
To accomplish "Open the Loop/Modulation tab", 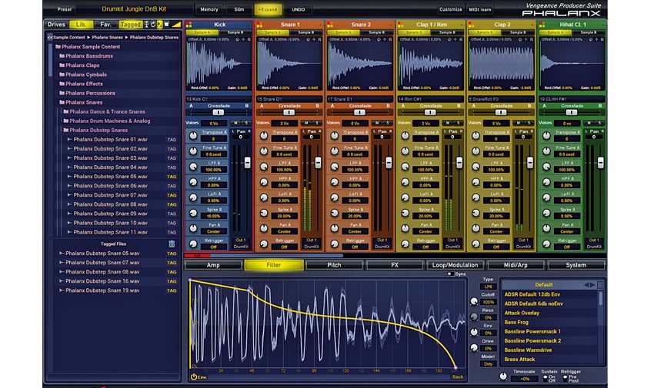I will click(455, 265).
